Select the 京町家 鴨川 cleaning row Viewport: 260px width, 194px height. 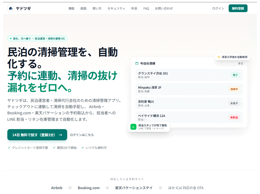pyautogui.click(x=189, y=103)
